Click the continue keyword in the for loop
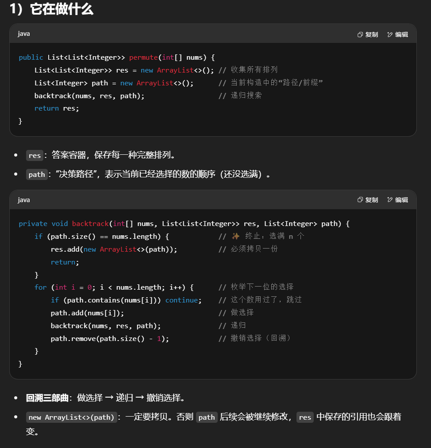This screenshot has width=431, height=448. (x=181, y=300)
